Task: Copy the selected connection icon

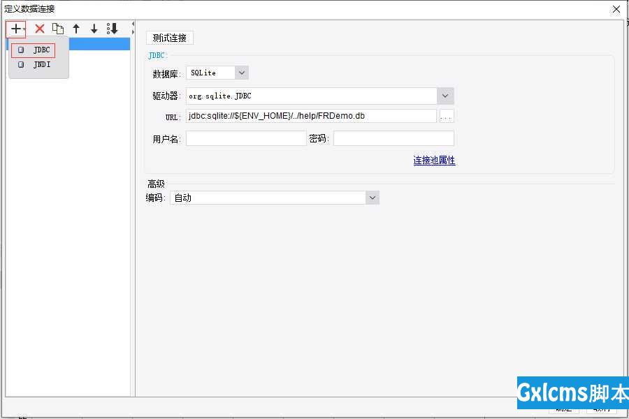Action: point(58,29)
